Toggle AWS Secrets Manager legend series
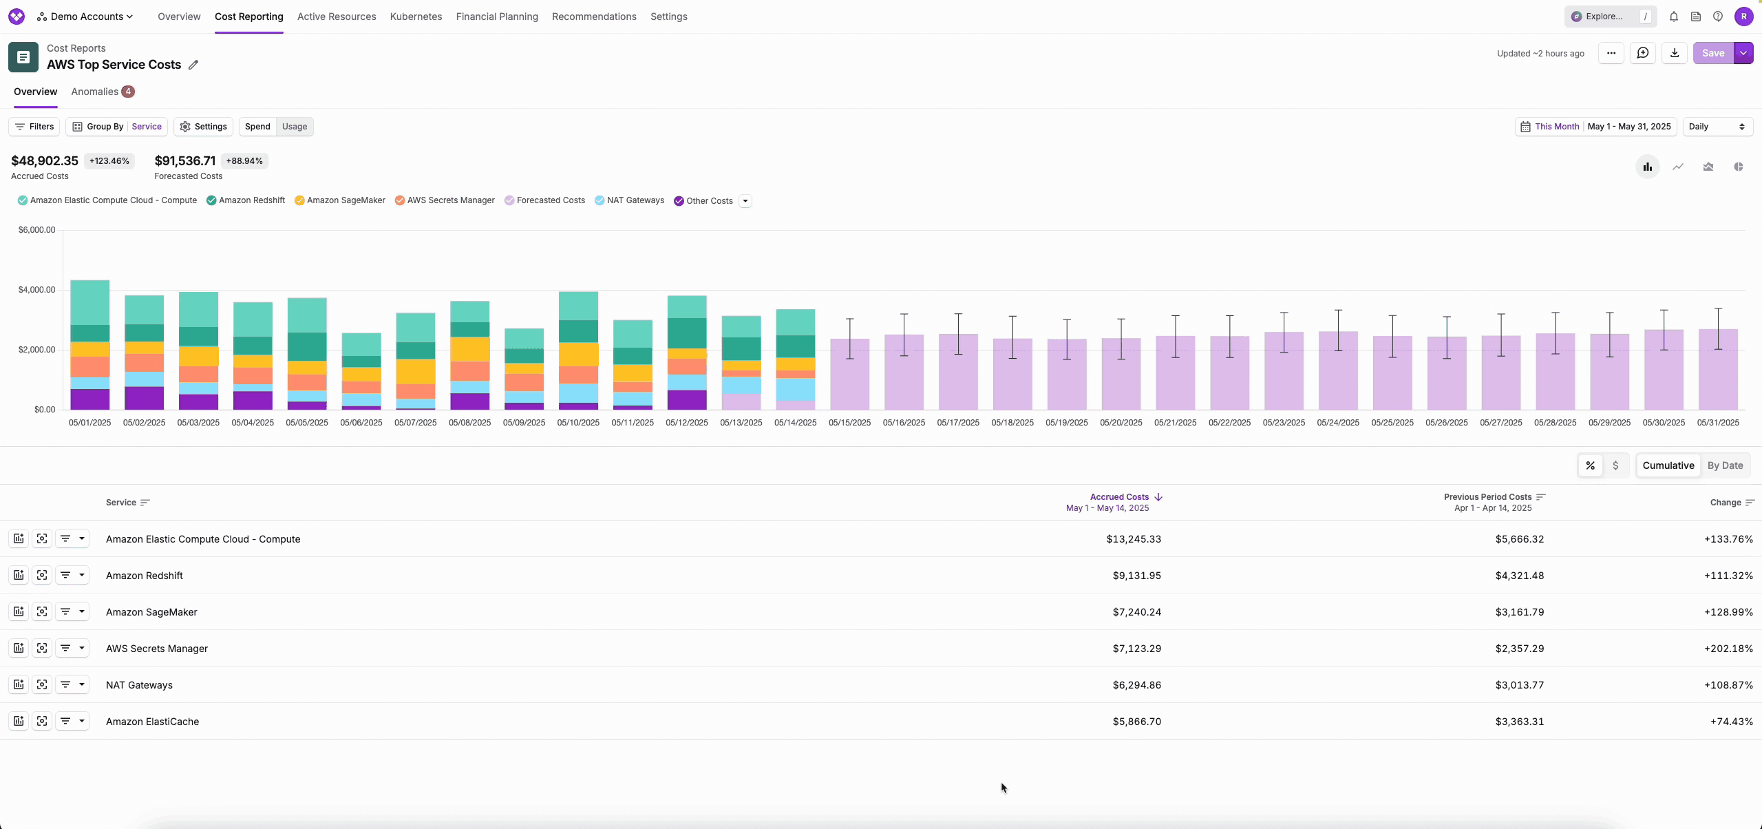 [445, 200]
